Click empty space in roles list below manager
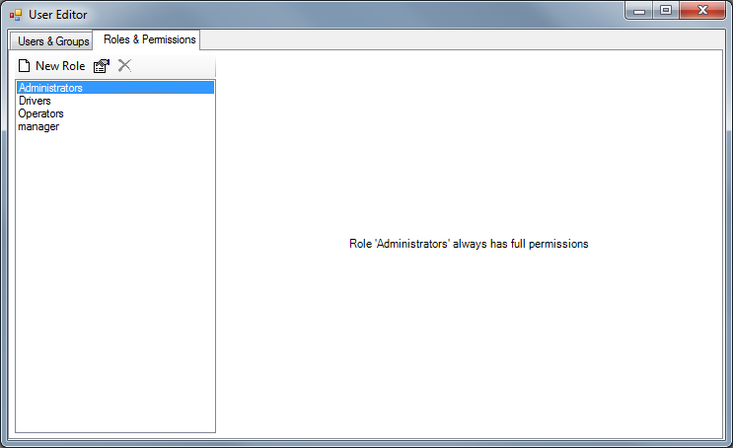The height and width of the screenshot is (448, 733). tap(114, 276)
